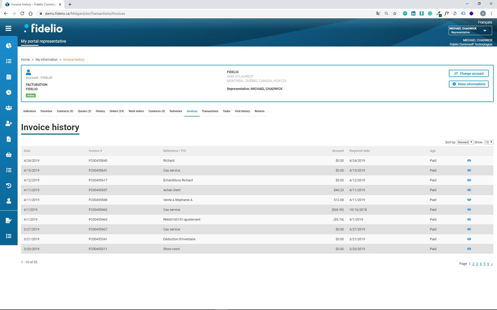Click the clock sidebar icon
This screenshot has width=497, height=310.
tap(9, 92)
